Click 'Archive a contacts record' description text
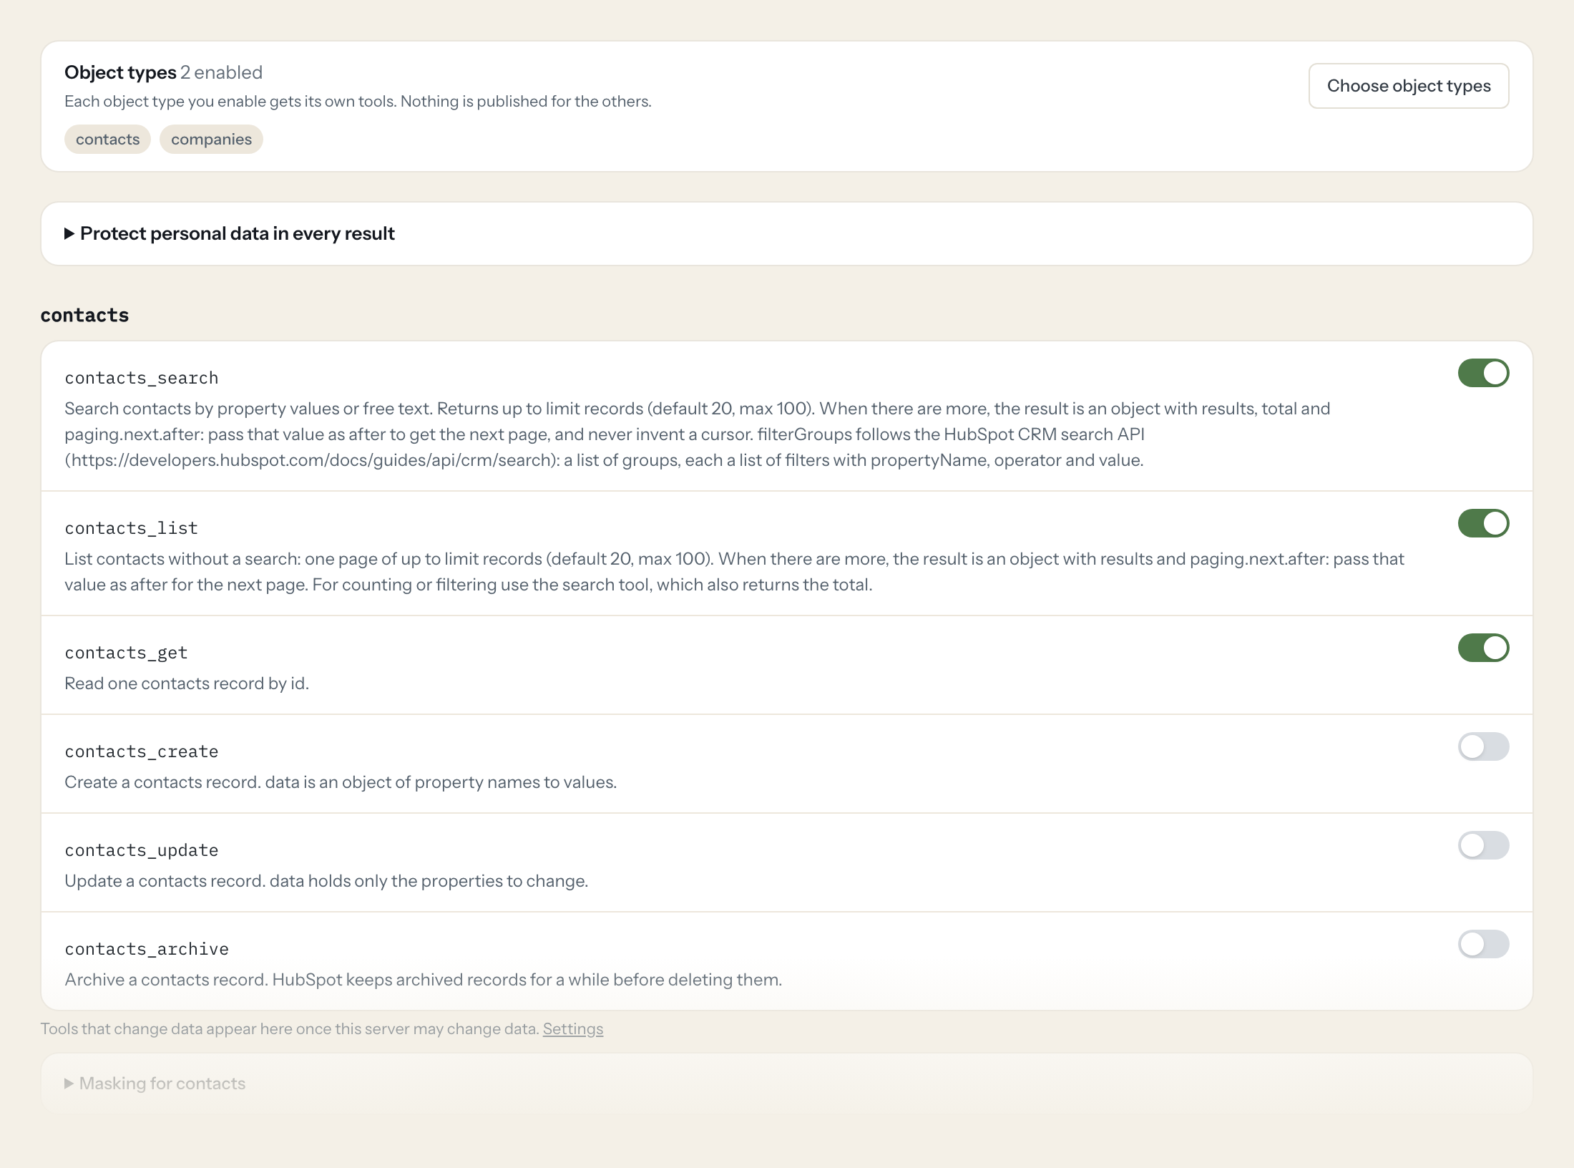The width and height of the screenshot is (1574, 1168). 424,980
